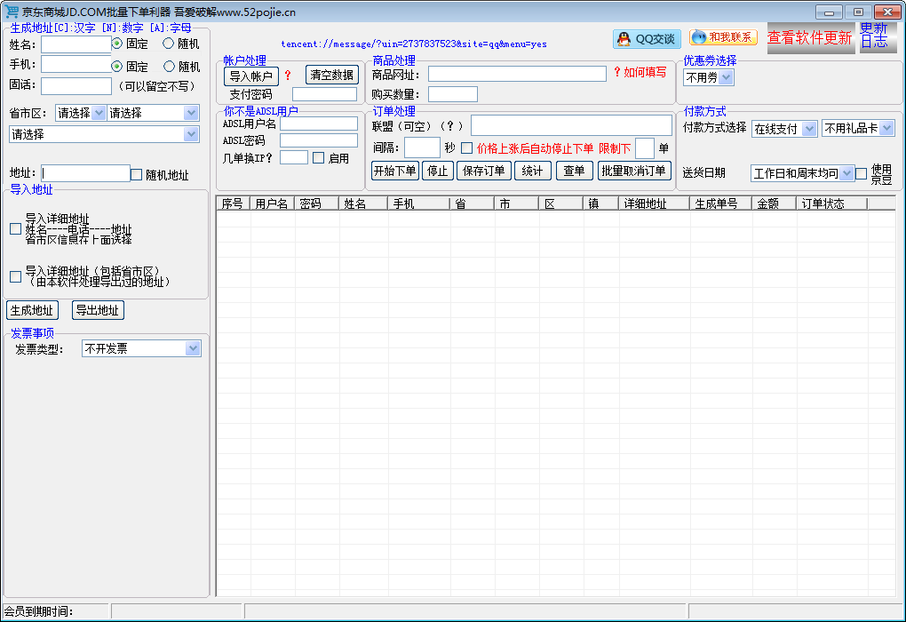Image resolution: width=906 pixels, height=622 pixels.
Task: Click 开始下单 button
Action: pos(394,171)
